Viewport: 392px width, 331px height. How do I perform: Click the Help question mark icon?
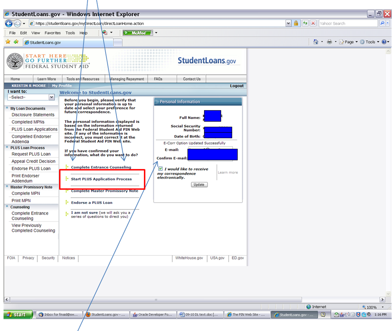(384, 42)
